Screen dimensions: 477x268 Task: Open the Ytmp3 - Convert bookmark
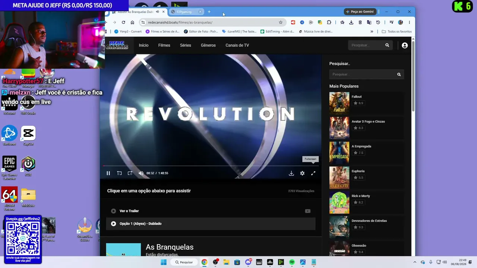point(128,32)
